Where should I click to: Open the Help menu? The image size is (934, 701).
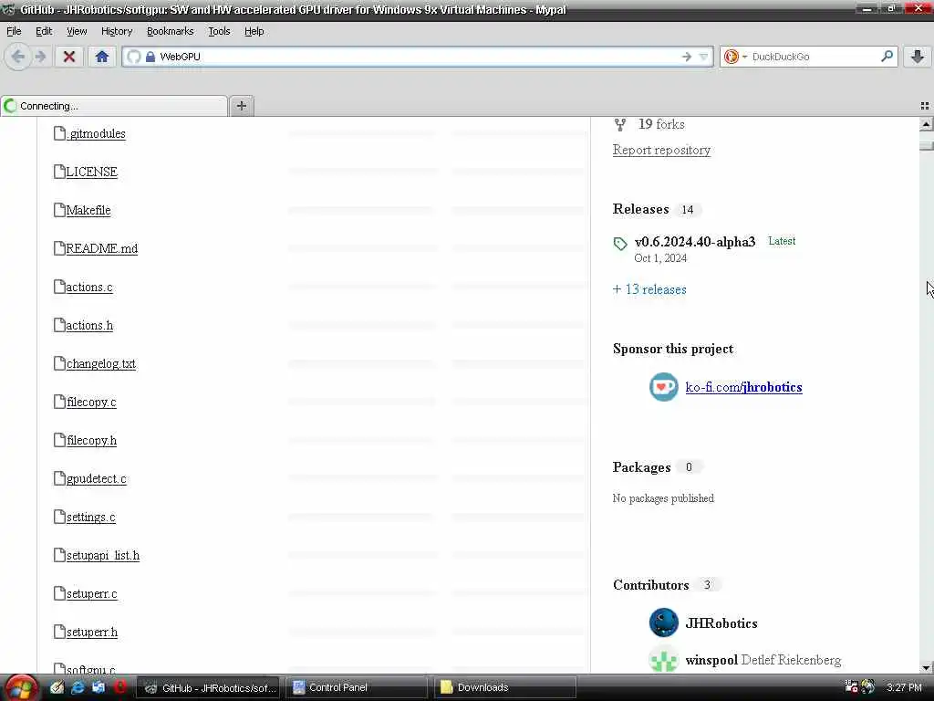(254, 31)
